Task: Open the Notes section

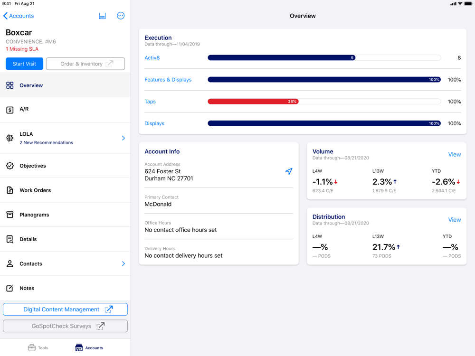Action: [x=65, y=288]
